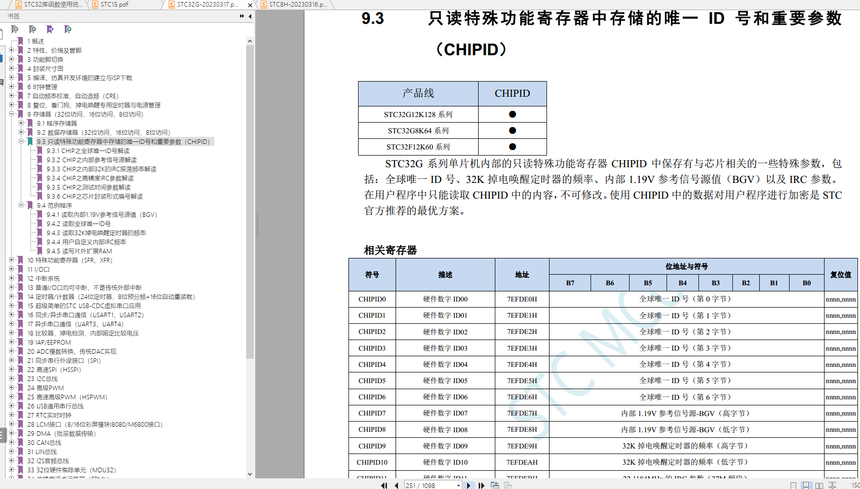Go to the last page
The width and height of the screenshot is (860, 489).
[481, 485]
